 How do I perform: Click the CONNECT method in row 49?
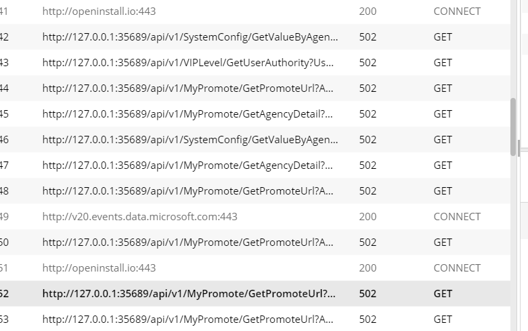click(457, 217)
